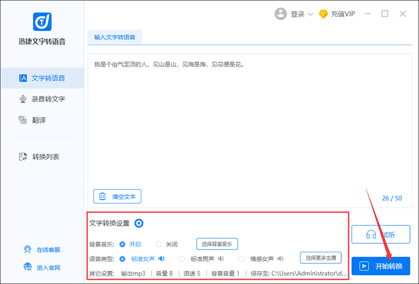This screenshot has width=419, height=284.
Task: Click 语速 5 setting
Action: tap(192, 274)
